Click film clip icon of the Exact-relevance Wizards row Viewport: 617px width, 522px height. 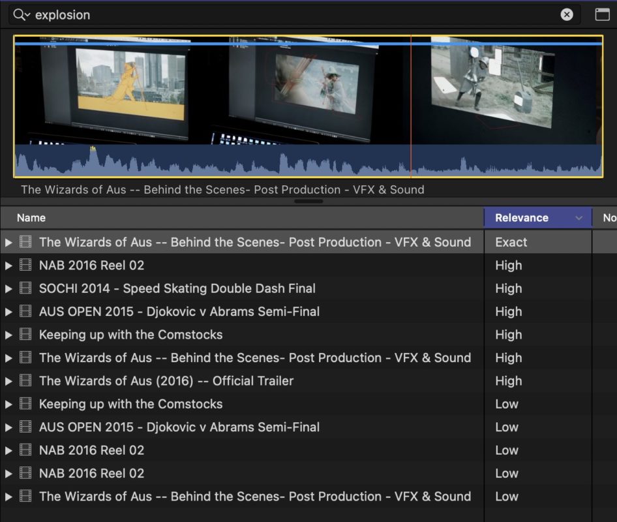(x=25, y=241)
